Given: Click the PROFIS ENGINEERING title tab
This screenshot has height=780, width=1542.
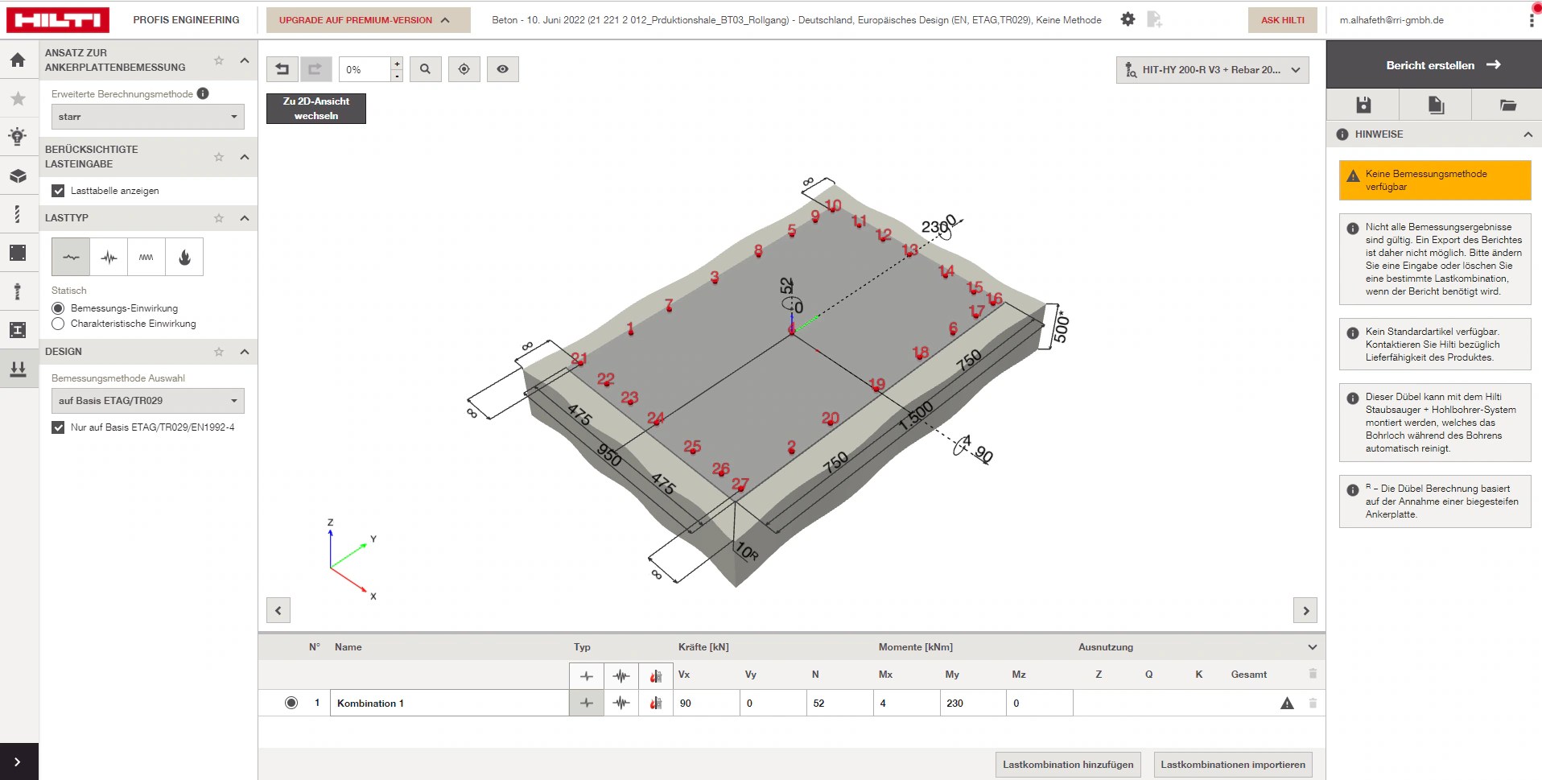Looking at the screenshot, I should pos(186,20).
